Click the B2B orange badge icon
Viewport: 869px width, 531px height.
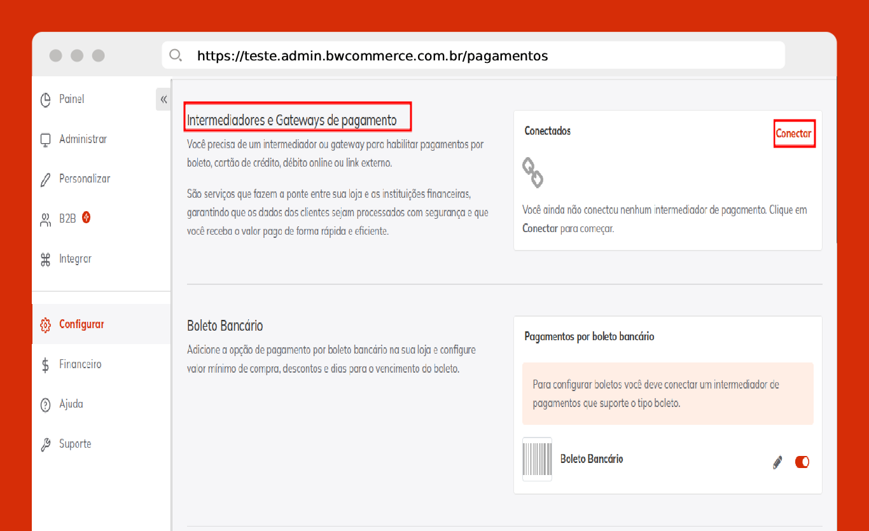(x=86, y=217)
